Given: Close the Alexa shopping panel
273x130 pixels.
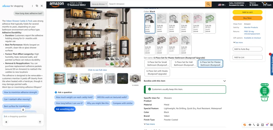Looking at the screenshot, I should pyautogui.click(x=42, y=6).
